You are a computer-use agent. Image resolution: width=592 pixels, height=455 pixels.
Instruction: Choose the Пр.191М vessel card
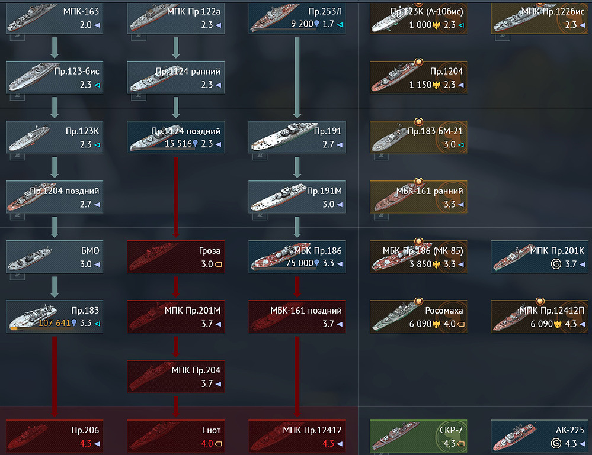tap(297, 197)
